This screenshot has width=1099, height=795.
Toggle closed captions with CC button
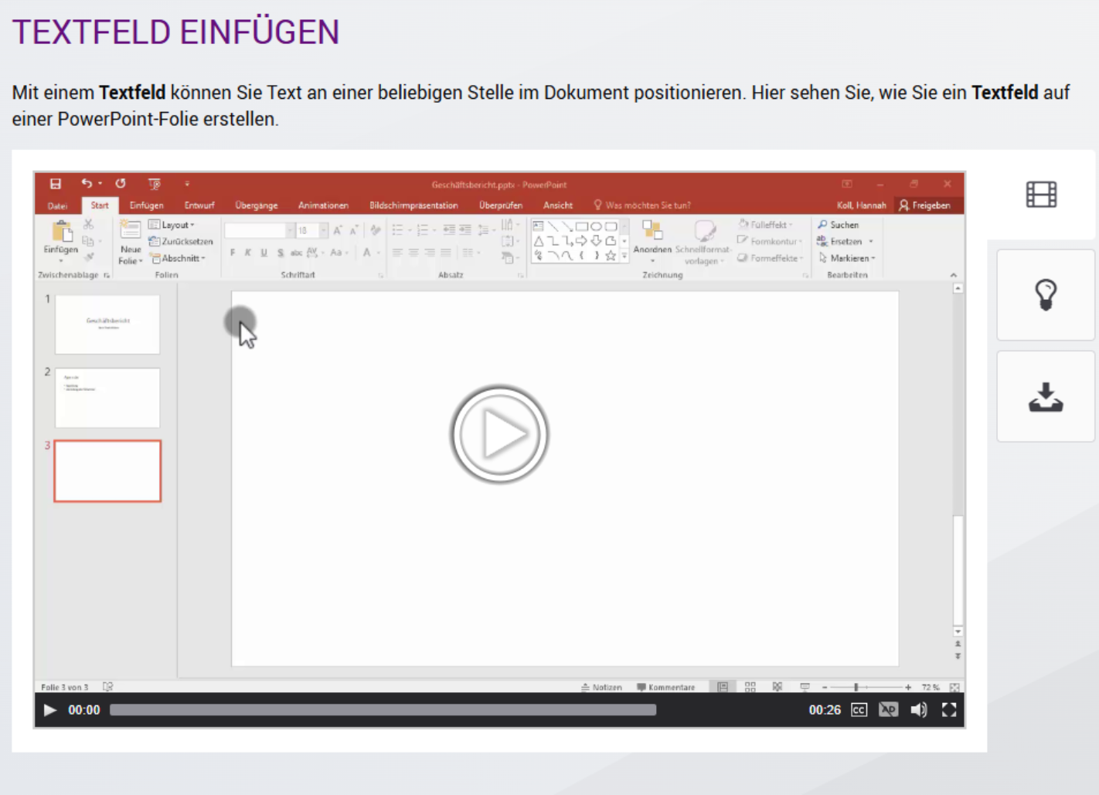pos(859,709)
